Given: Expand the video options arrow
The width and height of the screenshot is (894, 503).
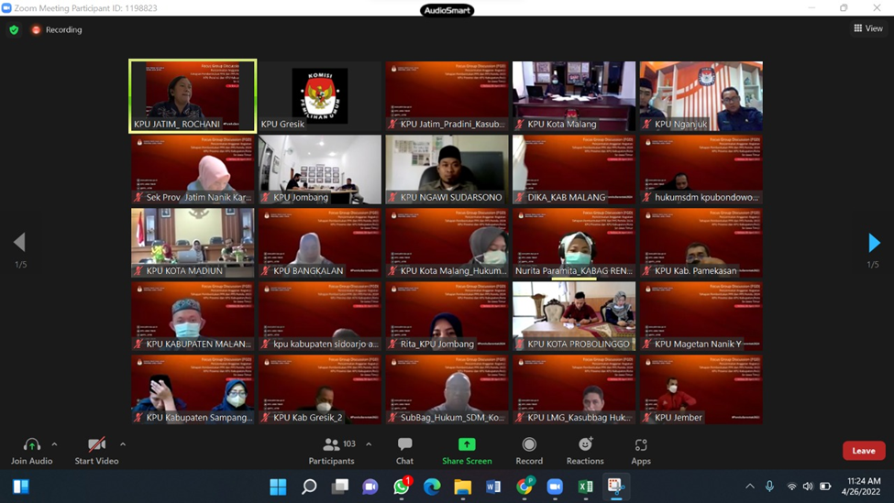Looking at the screenshot, I should click(x=123, y=444).
